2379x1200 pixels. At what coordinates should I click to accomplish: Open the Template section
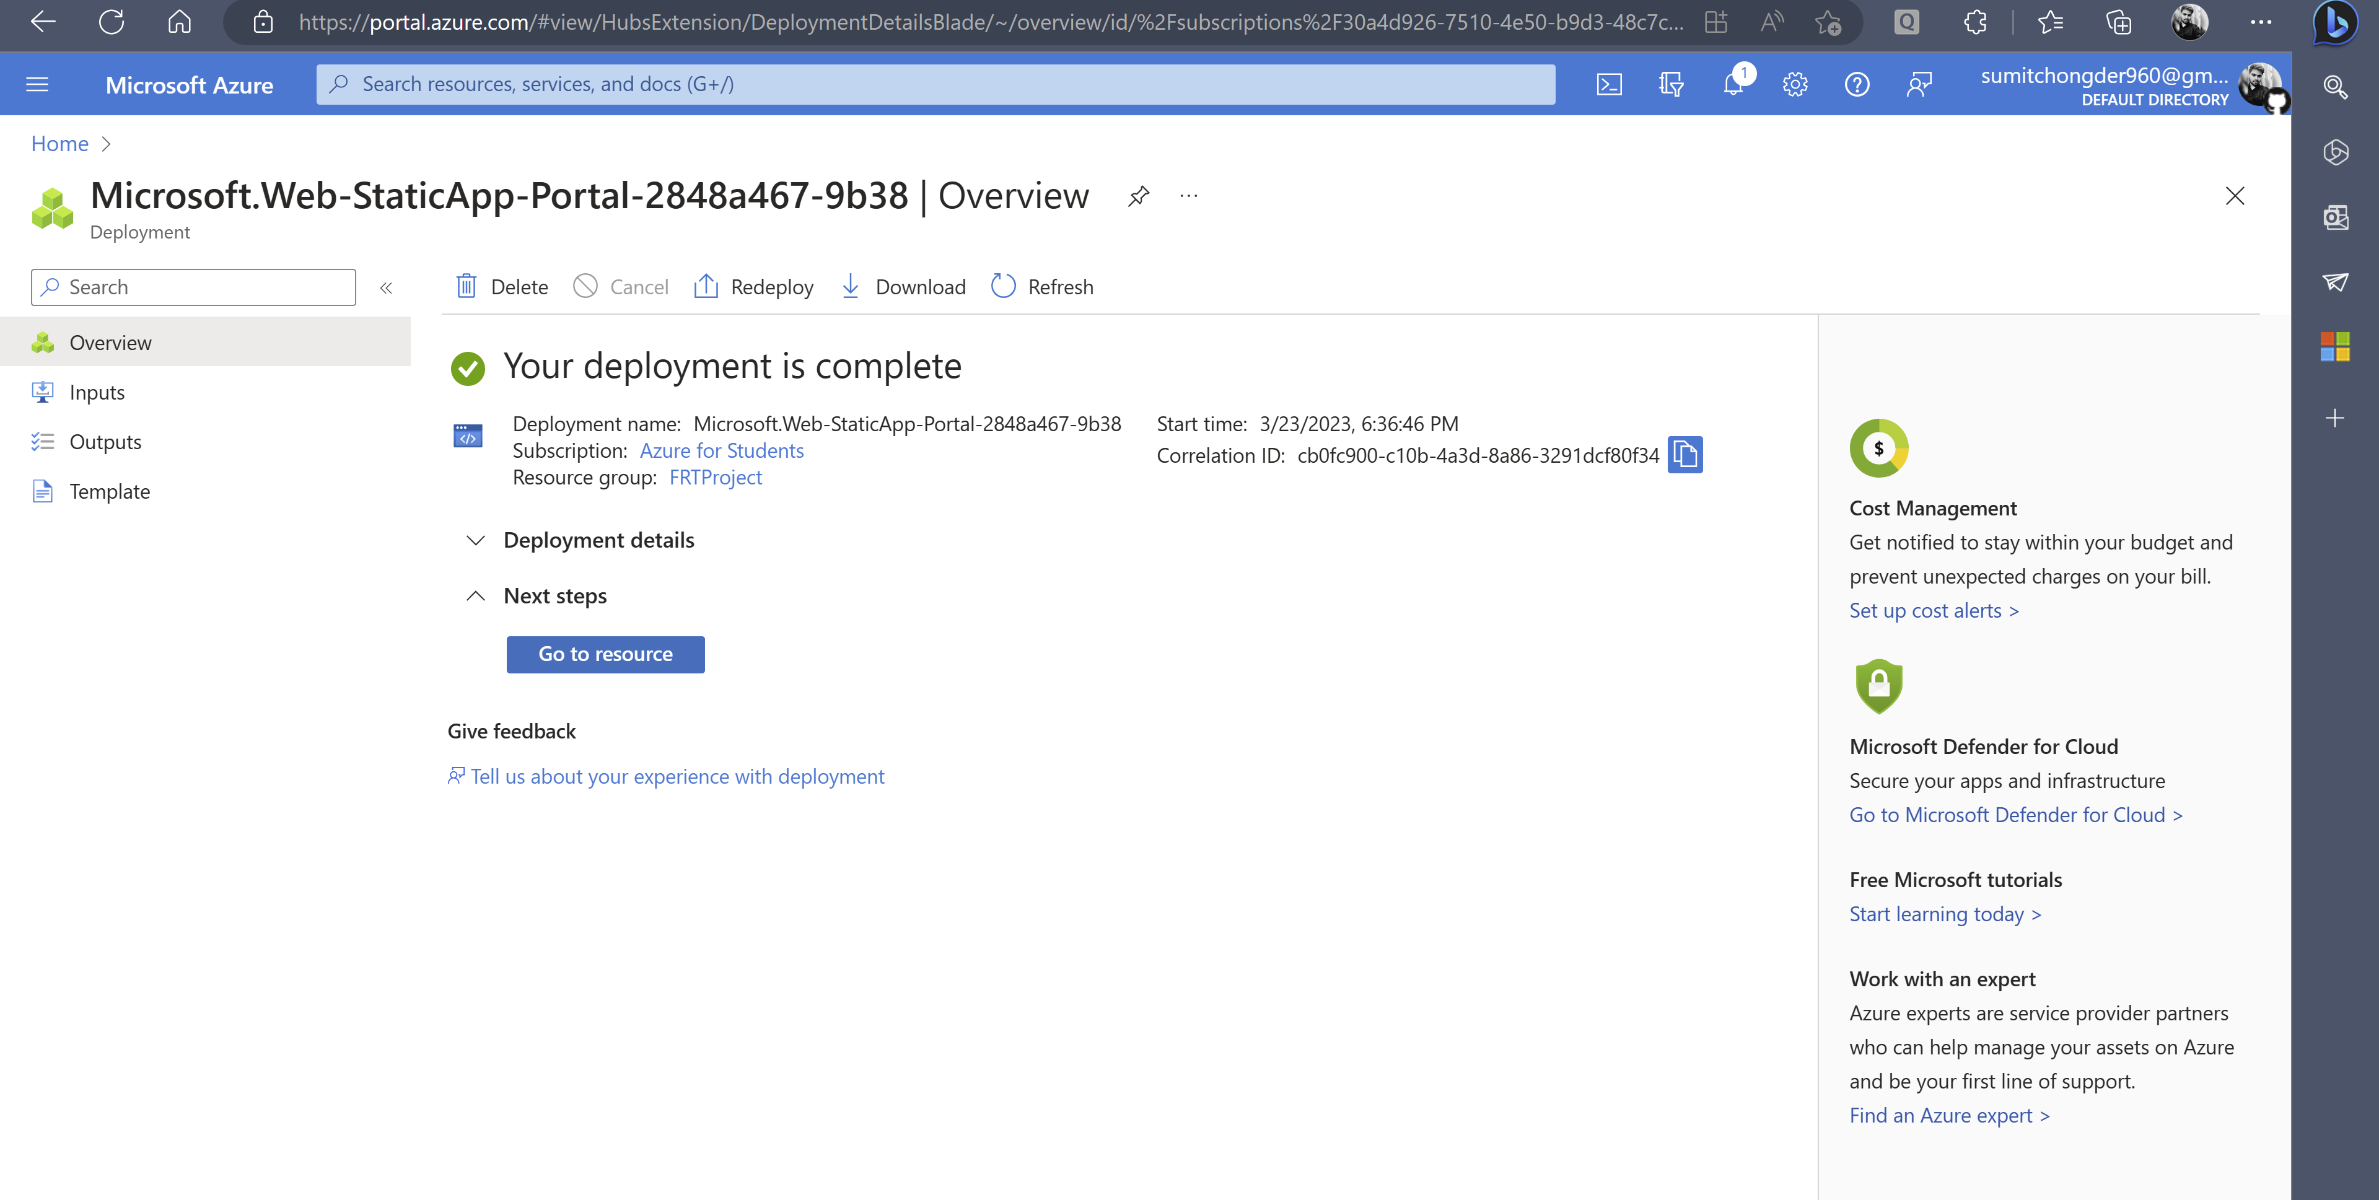pos(109,491)
